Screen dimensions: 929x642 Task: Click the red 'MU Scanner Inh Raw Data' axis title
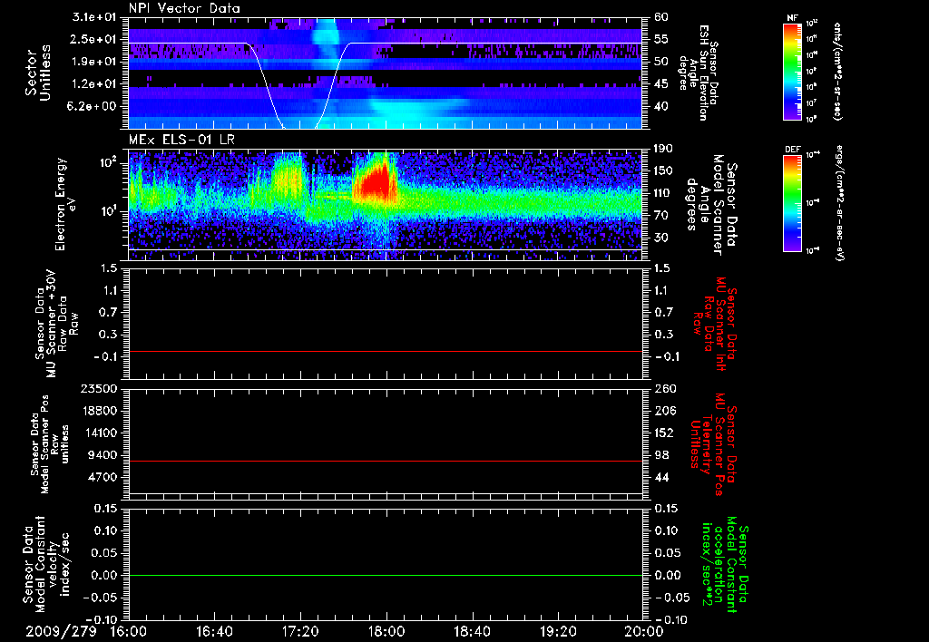pos(715,324)
